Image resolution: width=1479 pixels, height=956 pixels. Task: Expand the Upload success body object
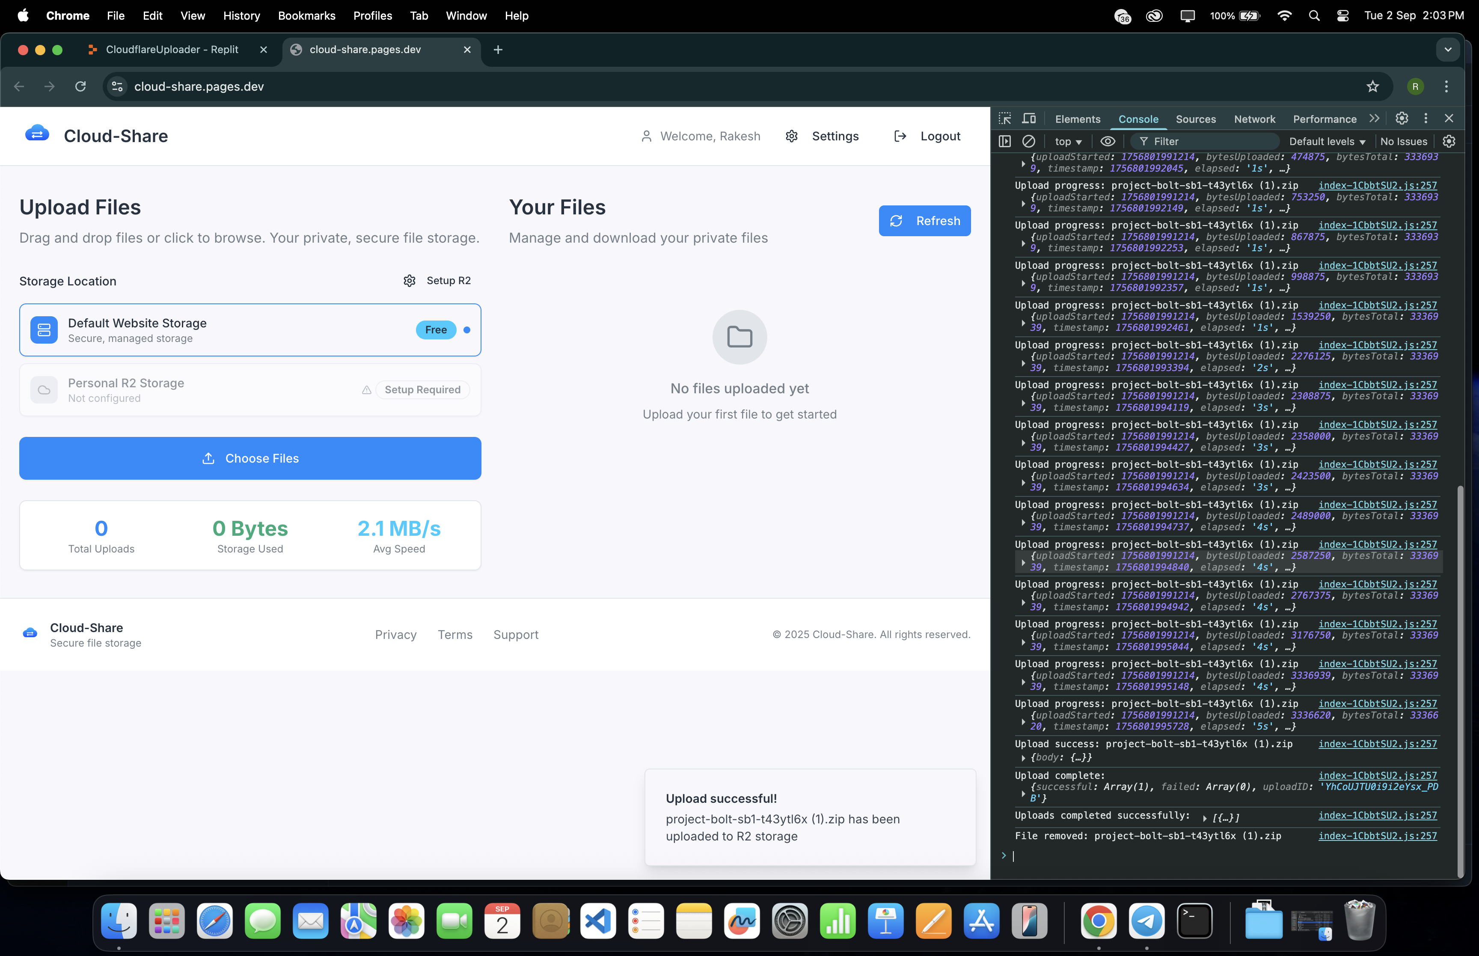[1023, 757]
